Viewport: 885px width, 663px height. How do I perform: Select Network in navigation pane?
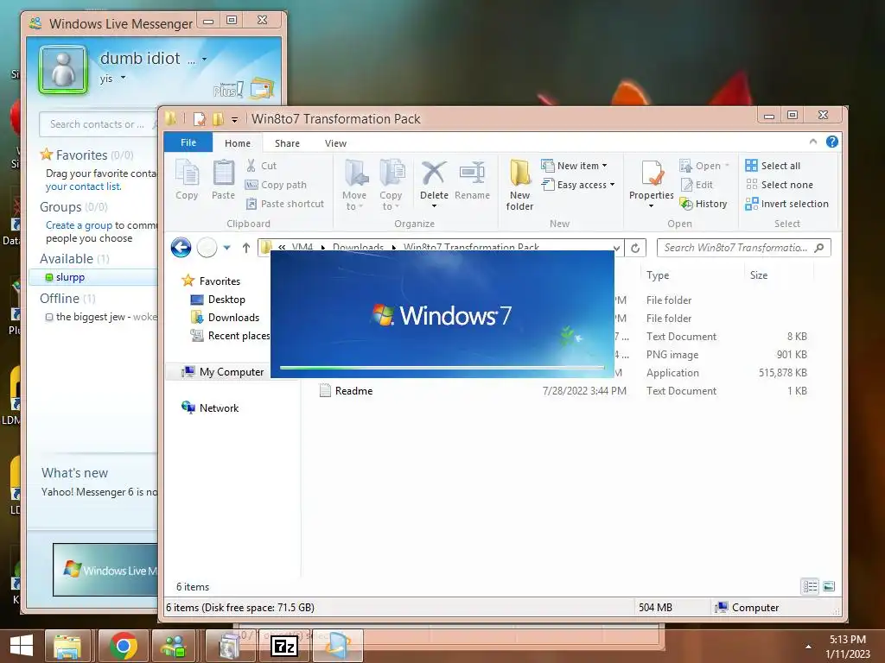point(210,407)
